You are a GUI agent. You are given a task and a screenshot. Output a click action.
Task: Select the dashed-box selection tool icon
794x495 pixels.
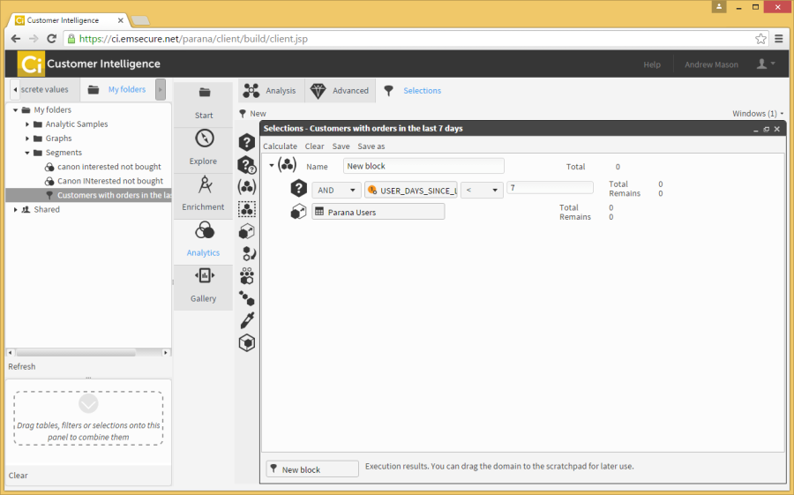point(247,209)
